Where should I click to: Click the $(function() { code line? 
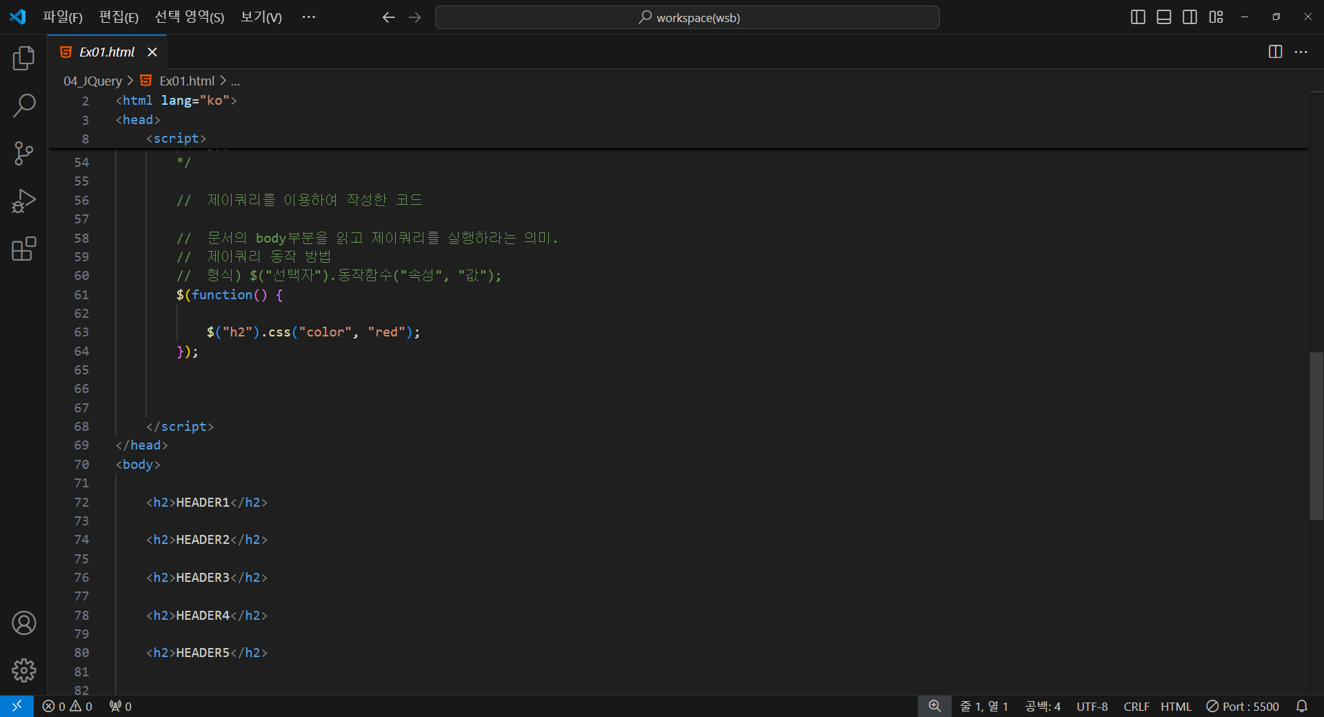pos(230,295)
